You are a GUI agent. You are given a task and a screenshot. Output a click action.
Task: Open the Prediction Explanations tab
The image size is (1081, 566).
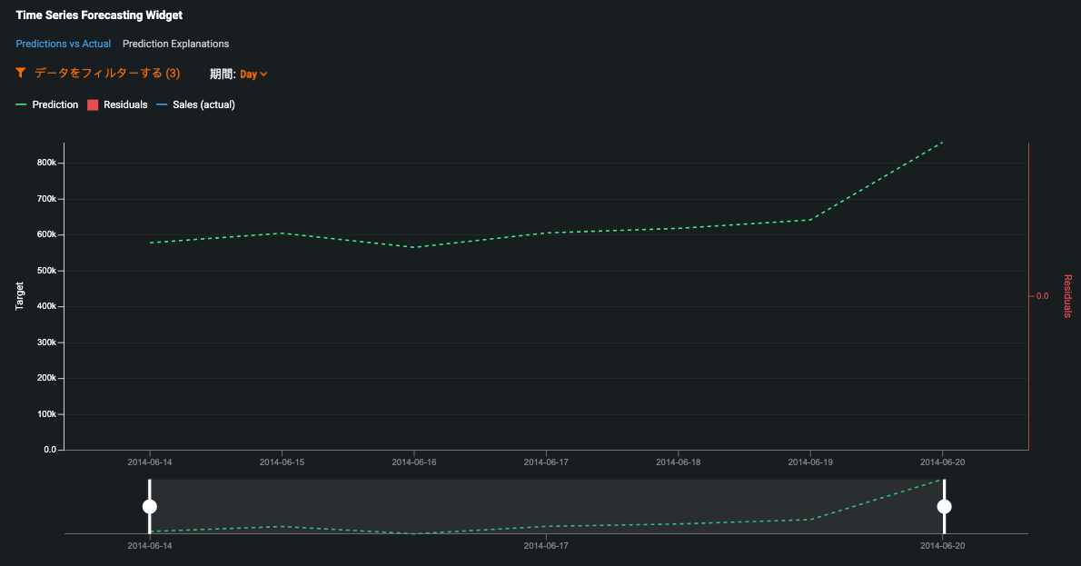coord(175,44)
